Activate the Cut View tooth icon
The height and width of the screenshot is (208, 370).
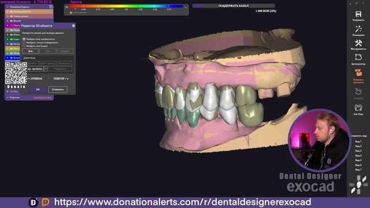click(x=358, y=108)
